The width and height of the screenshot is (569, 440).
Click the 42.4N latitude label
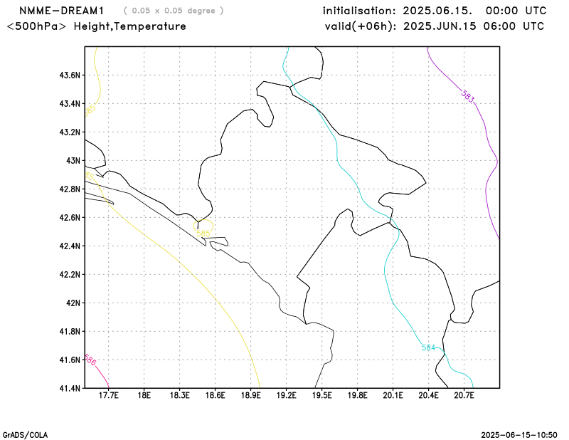[x=69, y=246]
